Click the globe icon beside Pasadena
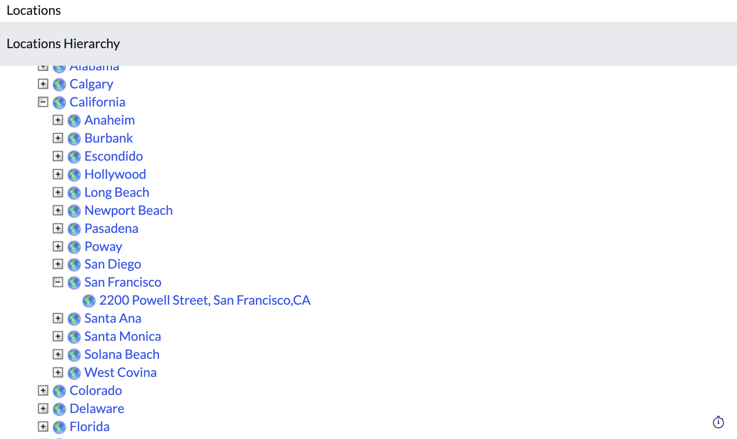This screenshot has height=439, width=737. (x=74, y=229)
